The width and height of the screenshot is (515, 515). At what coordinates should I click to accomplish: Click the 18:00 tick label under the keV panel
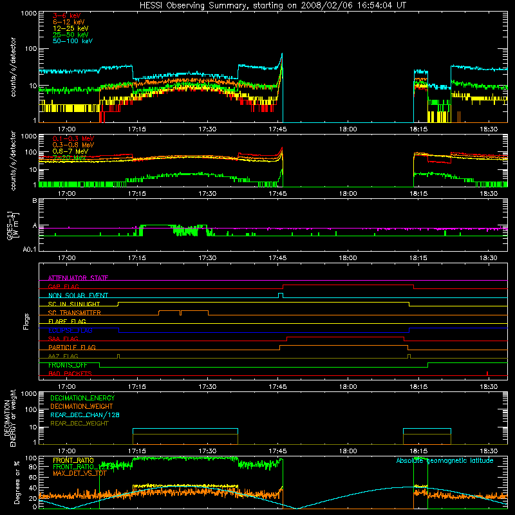348,129
